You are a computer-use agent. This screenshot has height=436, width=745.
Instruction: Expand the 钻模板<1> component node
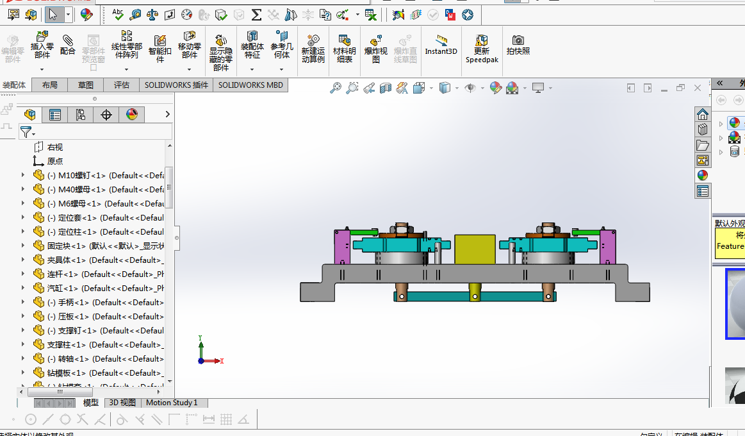point(23,373)
